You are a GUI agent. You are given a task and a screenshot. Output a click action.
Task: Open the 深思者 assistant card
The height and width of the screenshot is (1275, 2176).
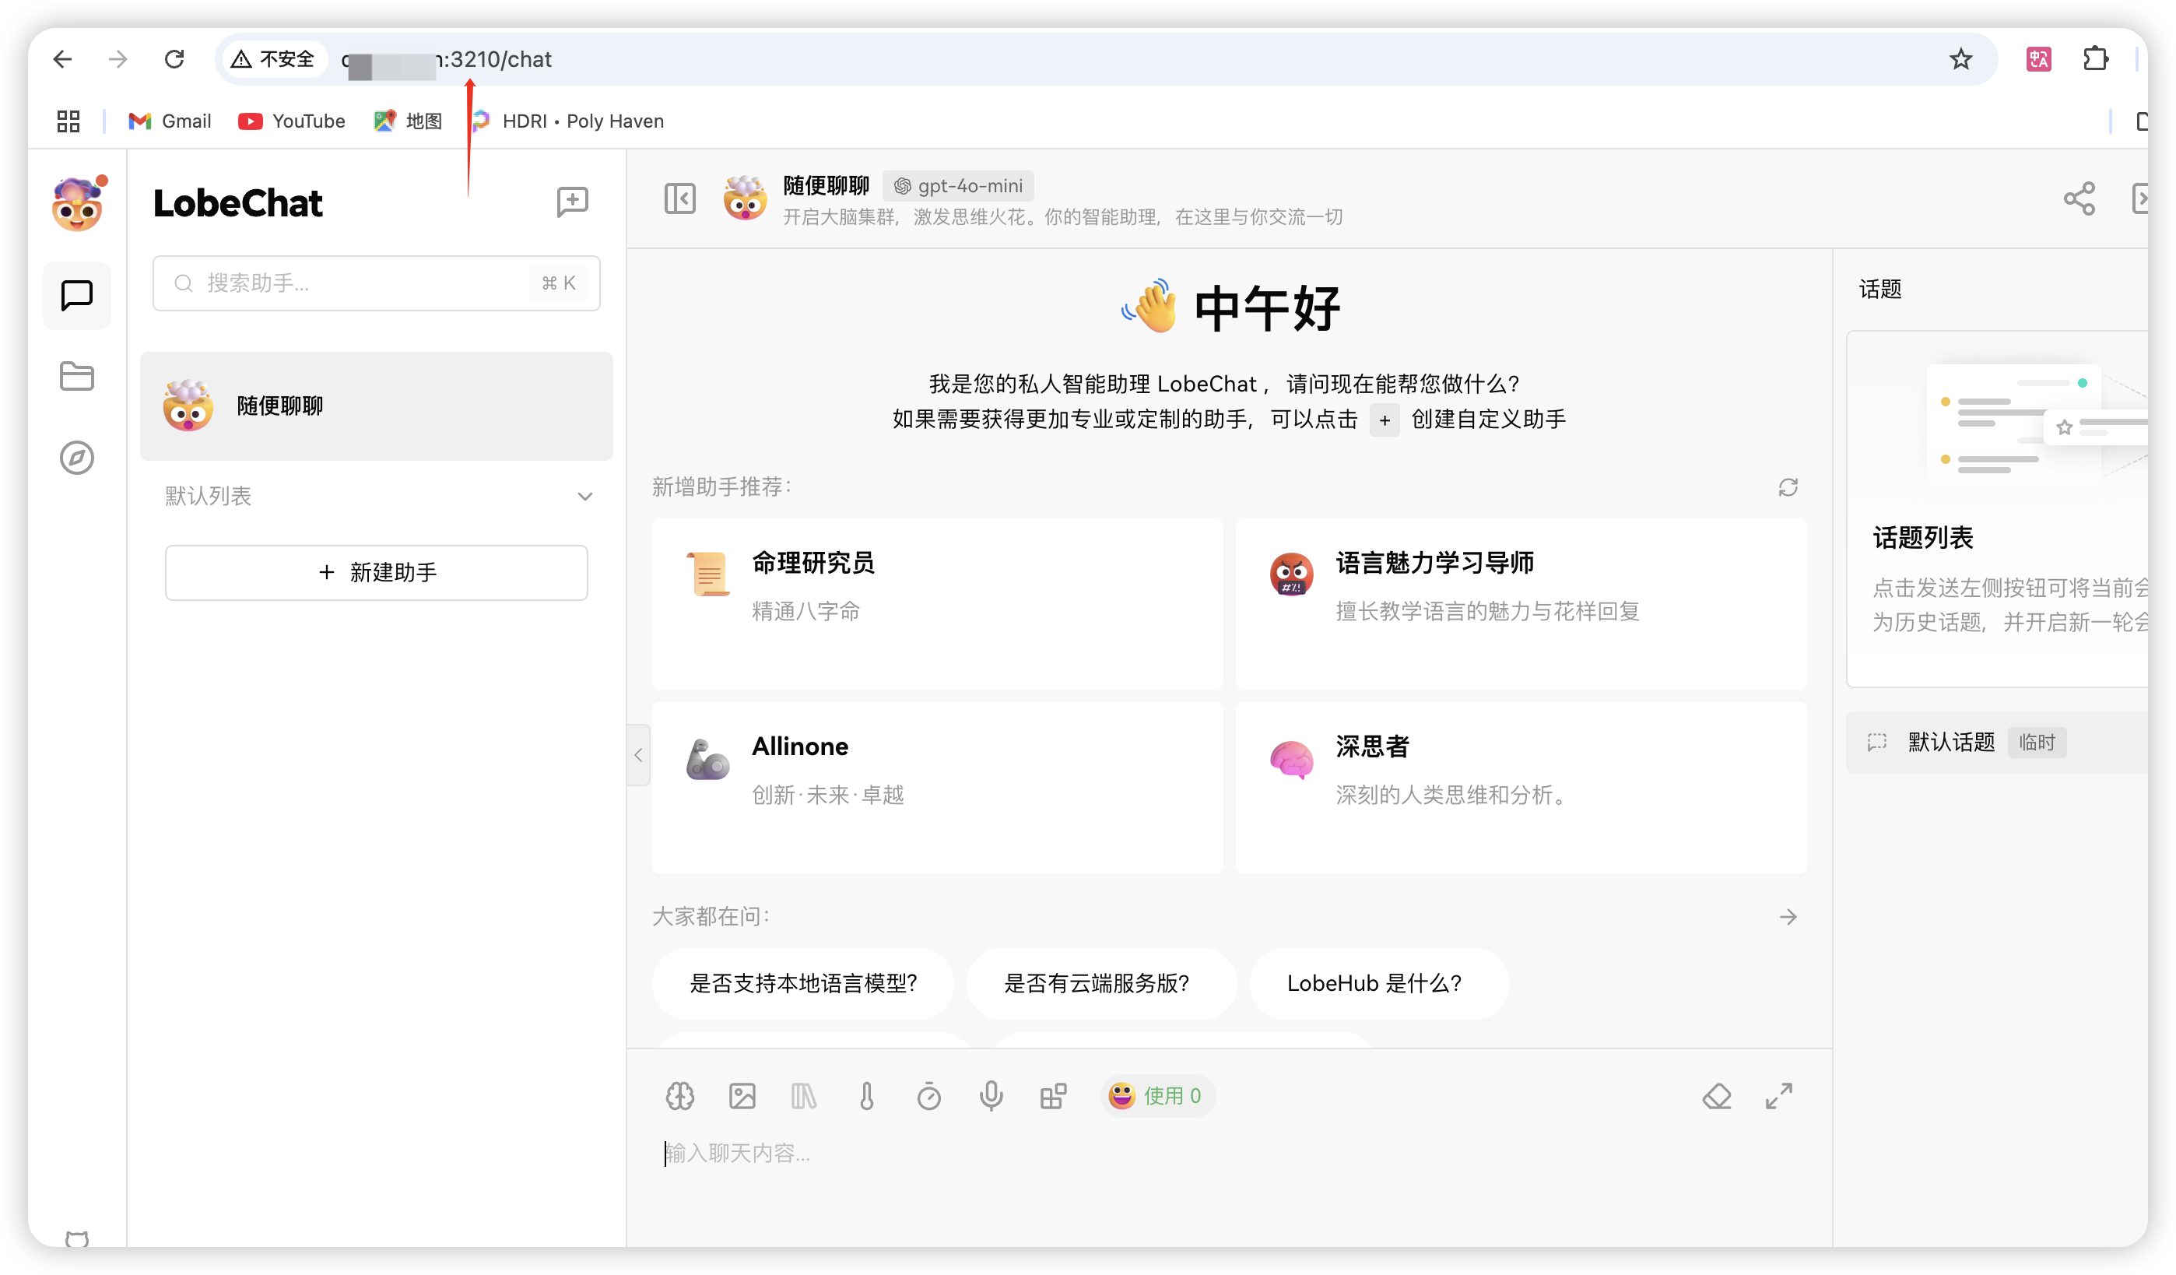coord(1521,788)
